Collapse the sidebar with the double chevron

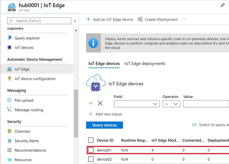[75, 21]
